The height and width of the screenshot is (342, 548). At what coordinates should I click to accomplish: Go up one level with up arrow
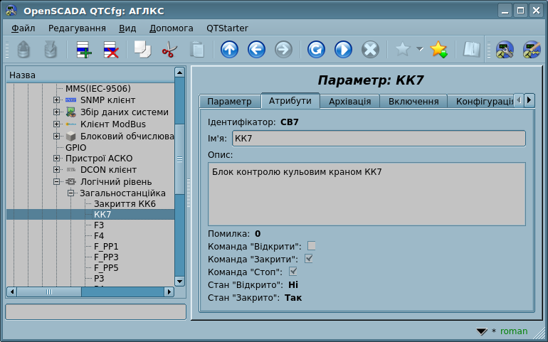click(229, 50)
